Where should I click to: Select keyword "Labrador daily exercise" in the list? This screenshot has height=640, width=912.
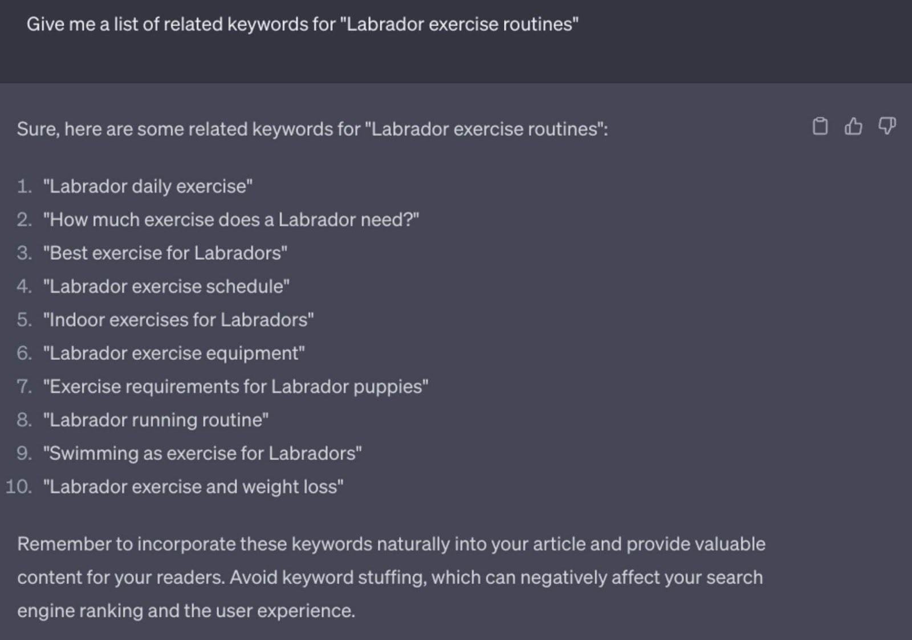(x=147, y=186)
